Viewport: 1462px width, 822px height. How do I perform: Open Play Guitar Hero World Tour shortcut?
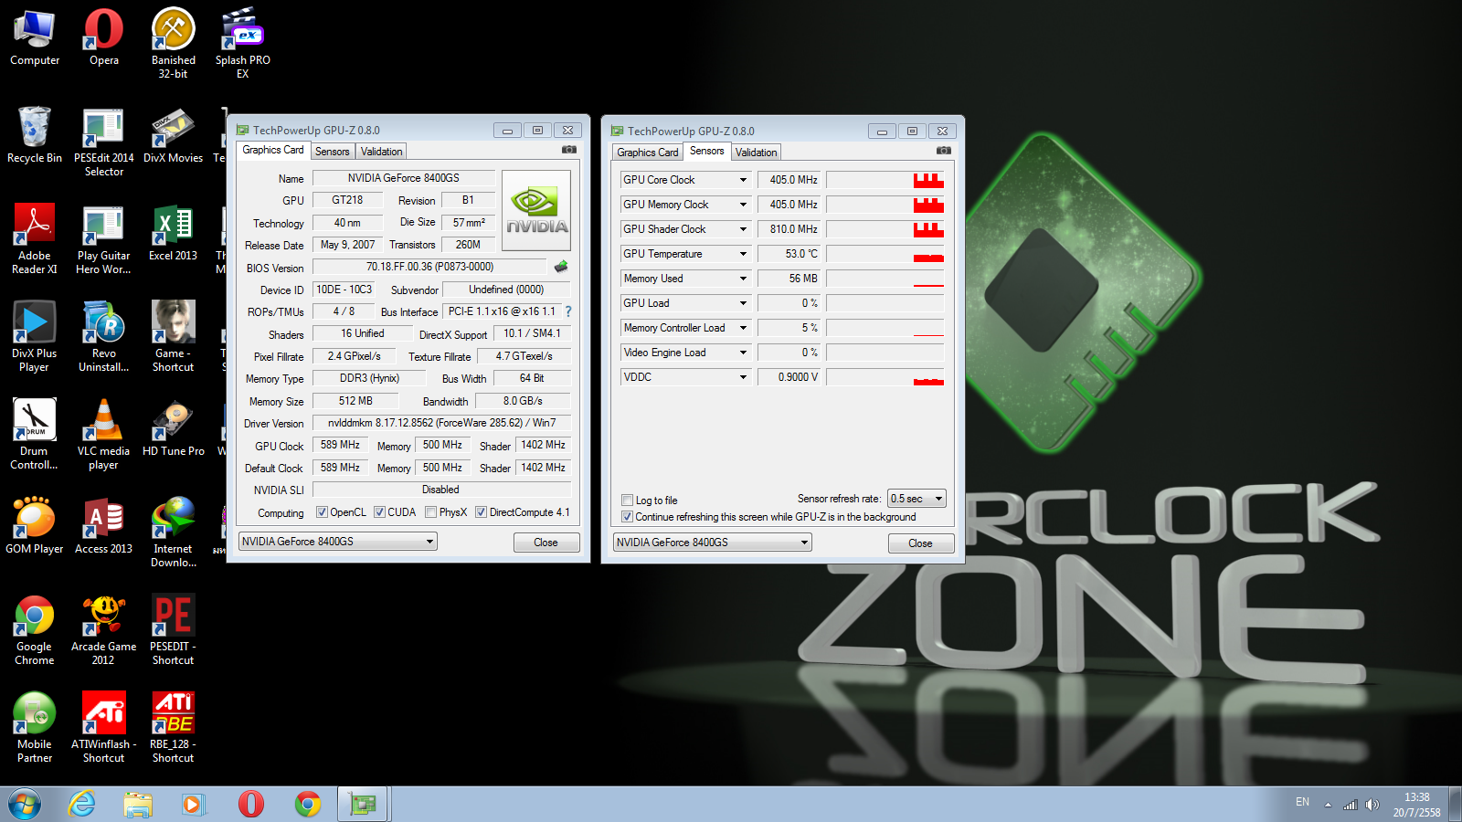pos(104,238)
